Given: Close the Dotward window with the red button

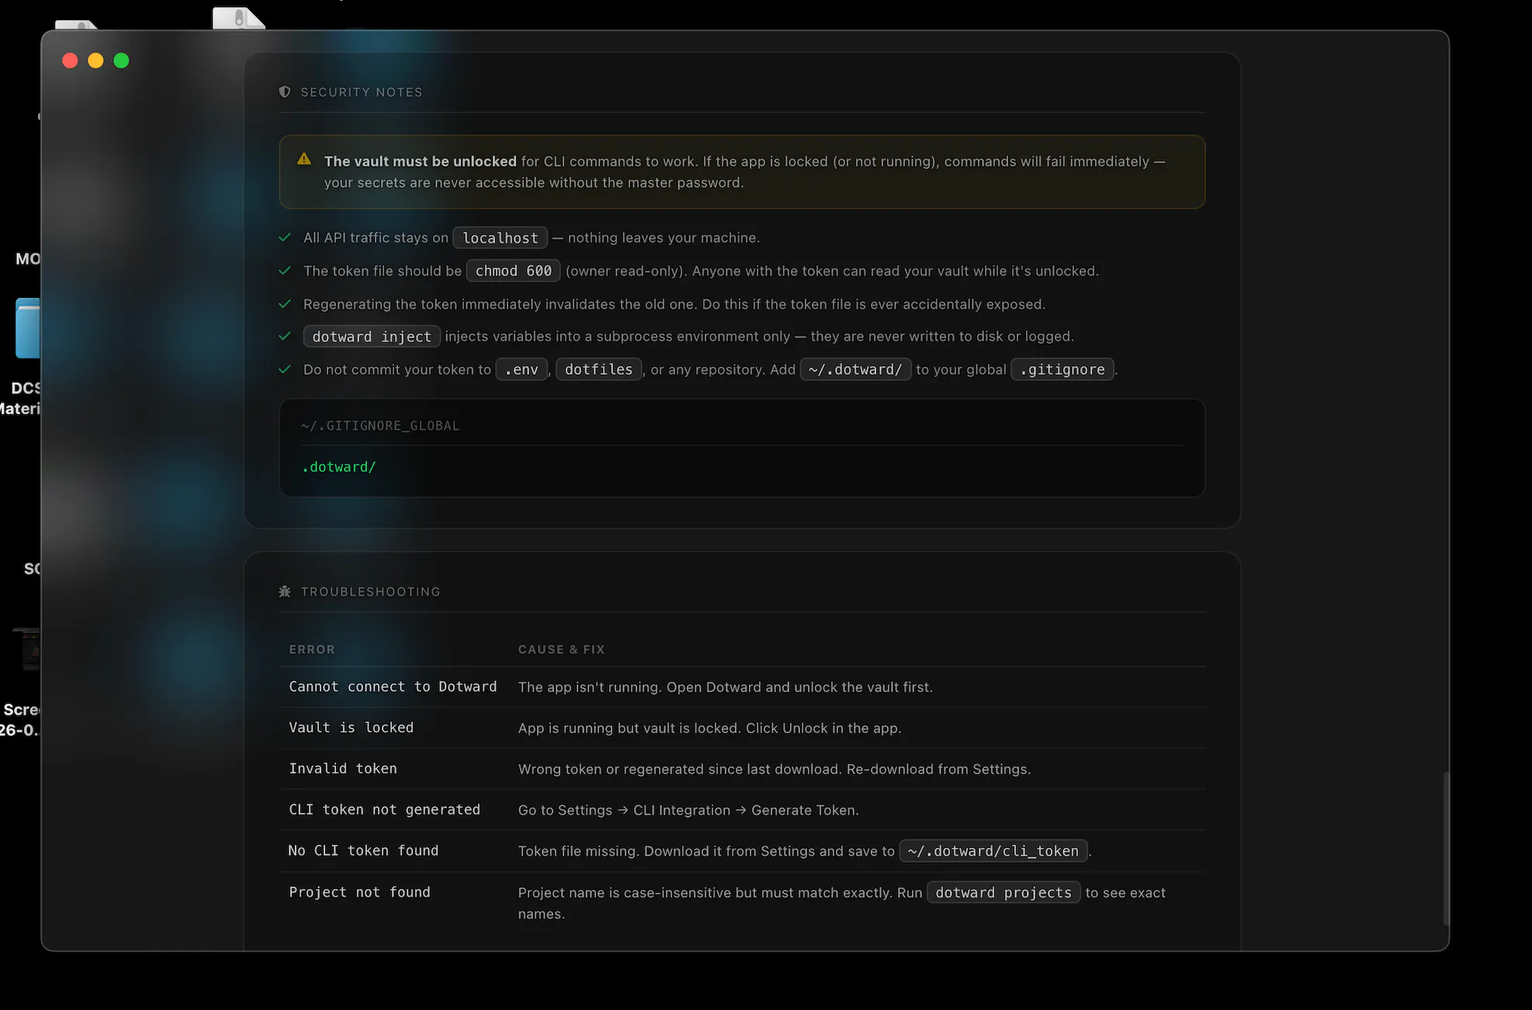Looking at the screenshot, I should pos(70,61).
